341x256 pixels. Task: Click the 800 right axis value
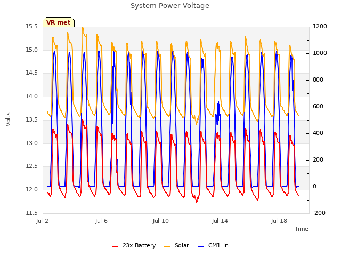coord(318,80)
